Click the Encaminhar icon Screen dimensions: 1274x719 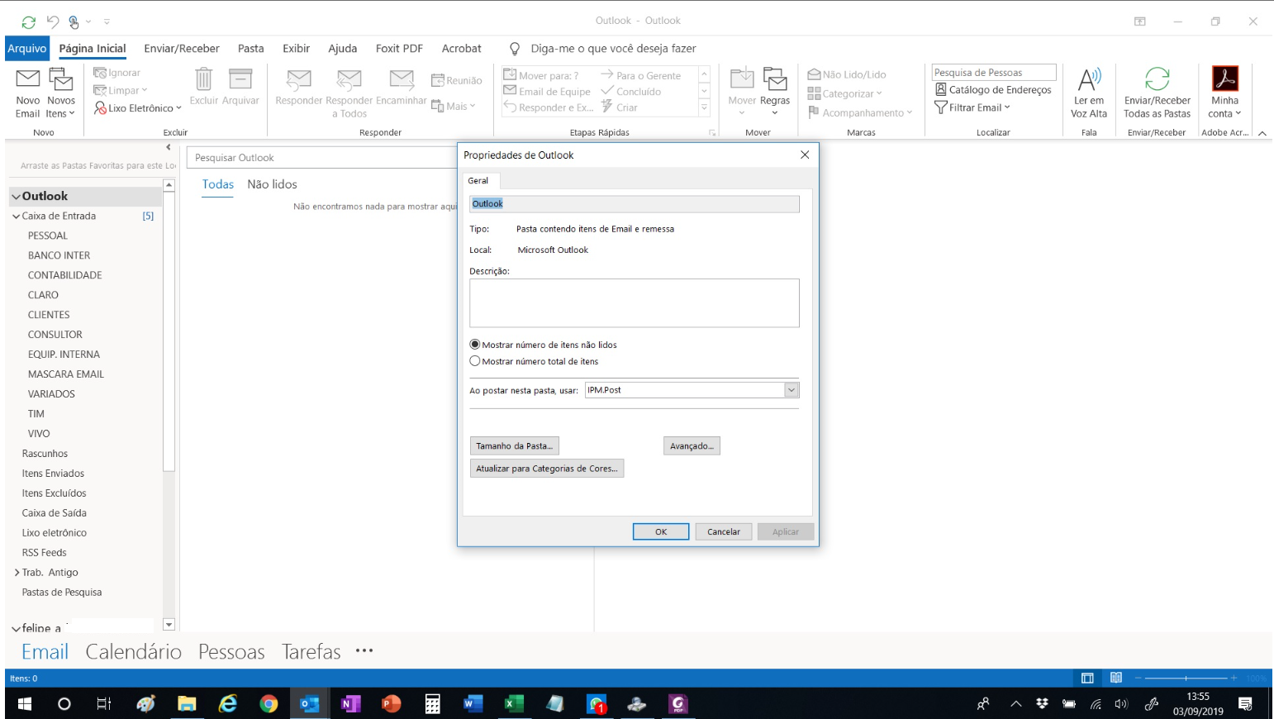coord(402,80)
